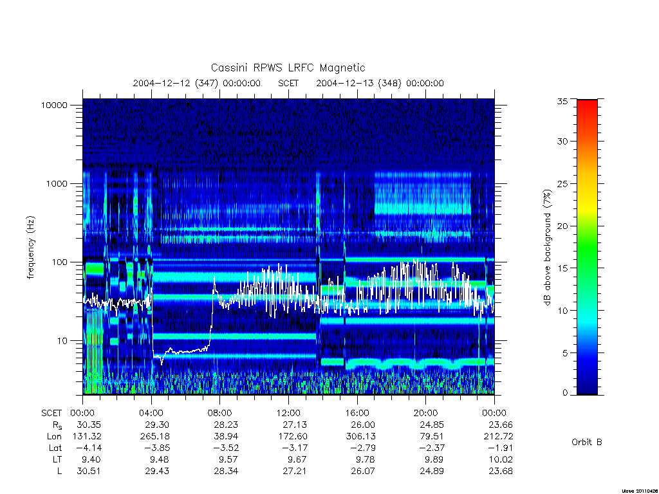Click the 'SCET' row label under the plot
The height and width of the screenshot is (494, 659).
51,413
